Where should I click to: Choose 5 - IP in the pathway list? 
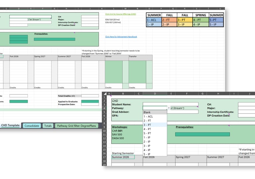[155, 154]
